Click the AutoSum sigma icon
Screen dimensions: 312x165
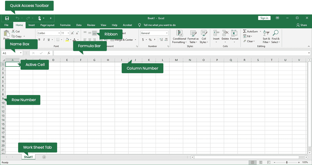click(x=244, y=32)
